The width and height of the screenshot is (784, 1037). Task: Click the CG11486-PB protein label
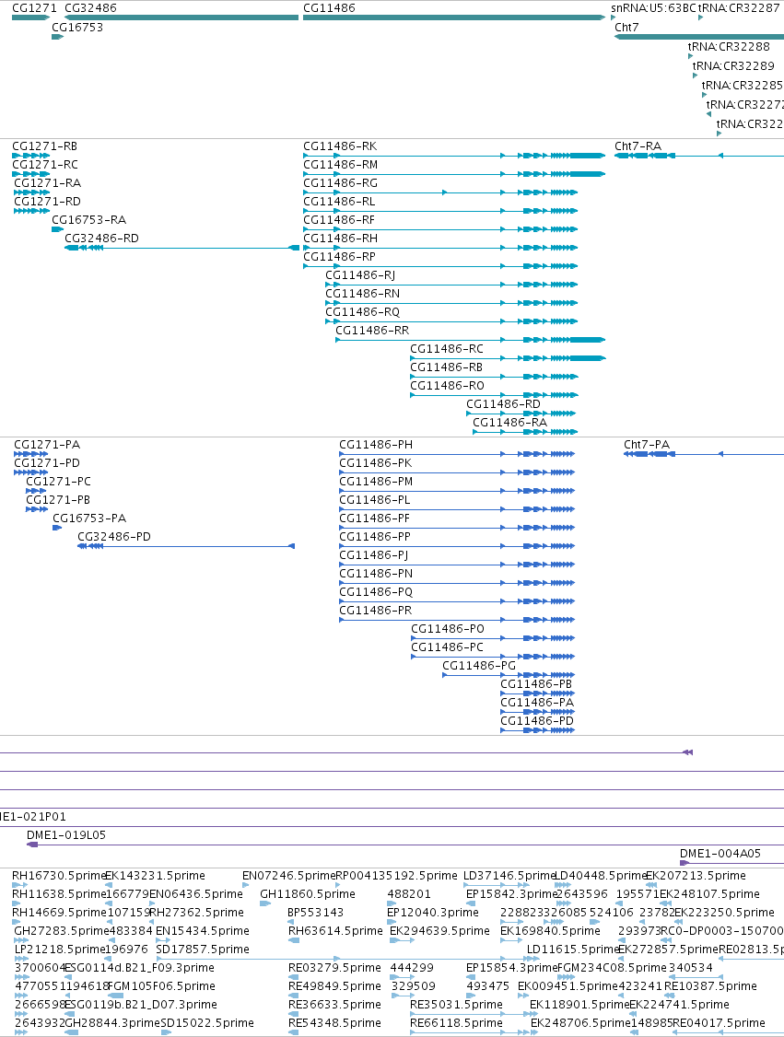tap(536, 684)
